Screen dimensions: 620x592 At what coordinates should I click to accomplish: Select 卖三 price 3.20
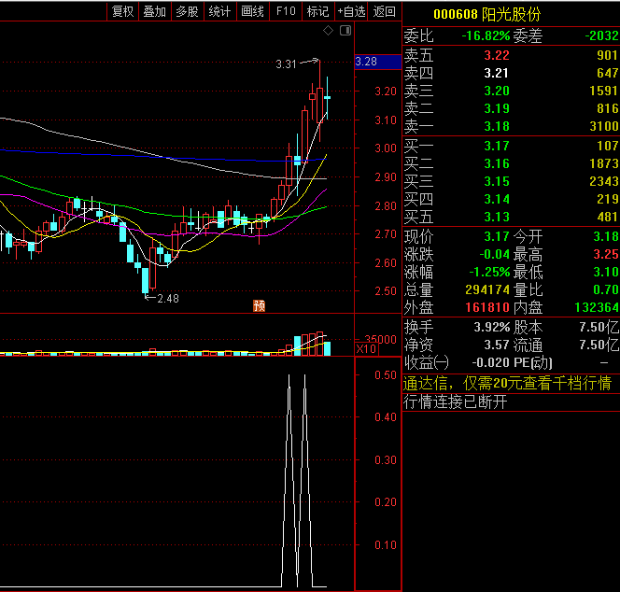point(497,91)
